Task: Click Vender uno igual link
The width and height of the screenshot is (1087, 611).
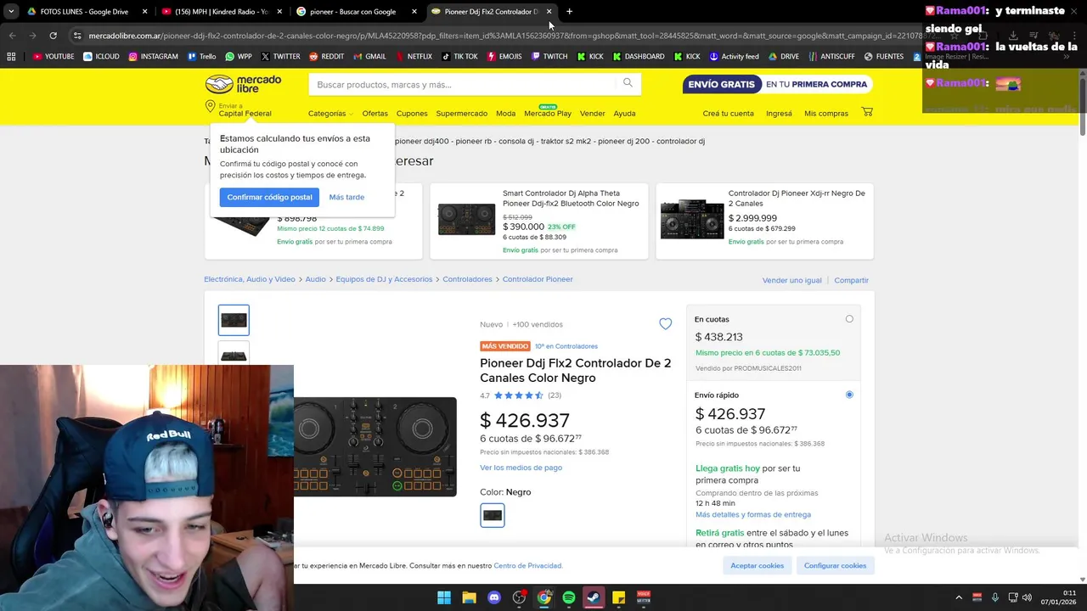Action: 791,280
